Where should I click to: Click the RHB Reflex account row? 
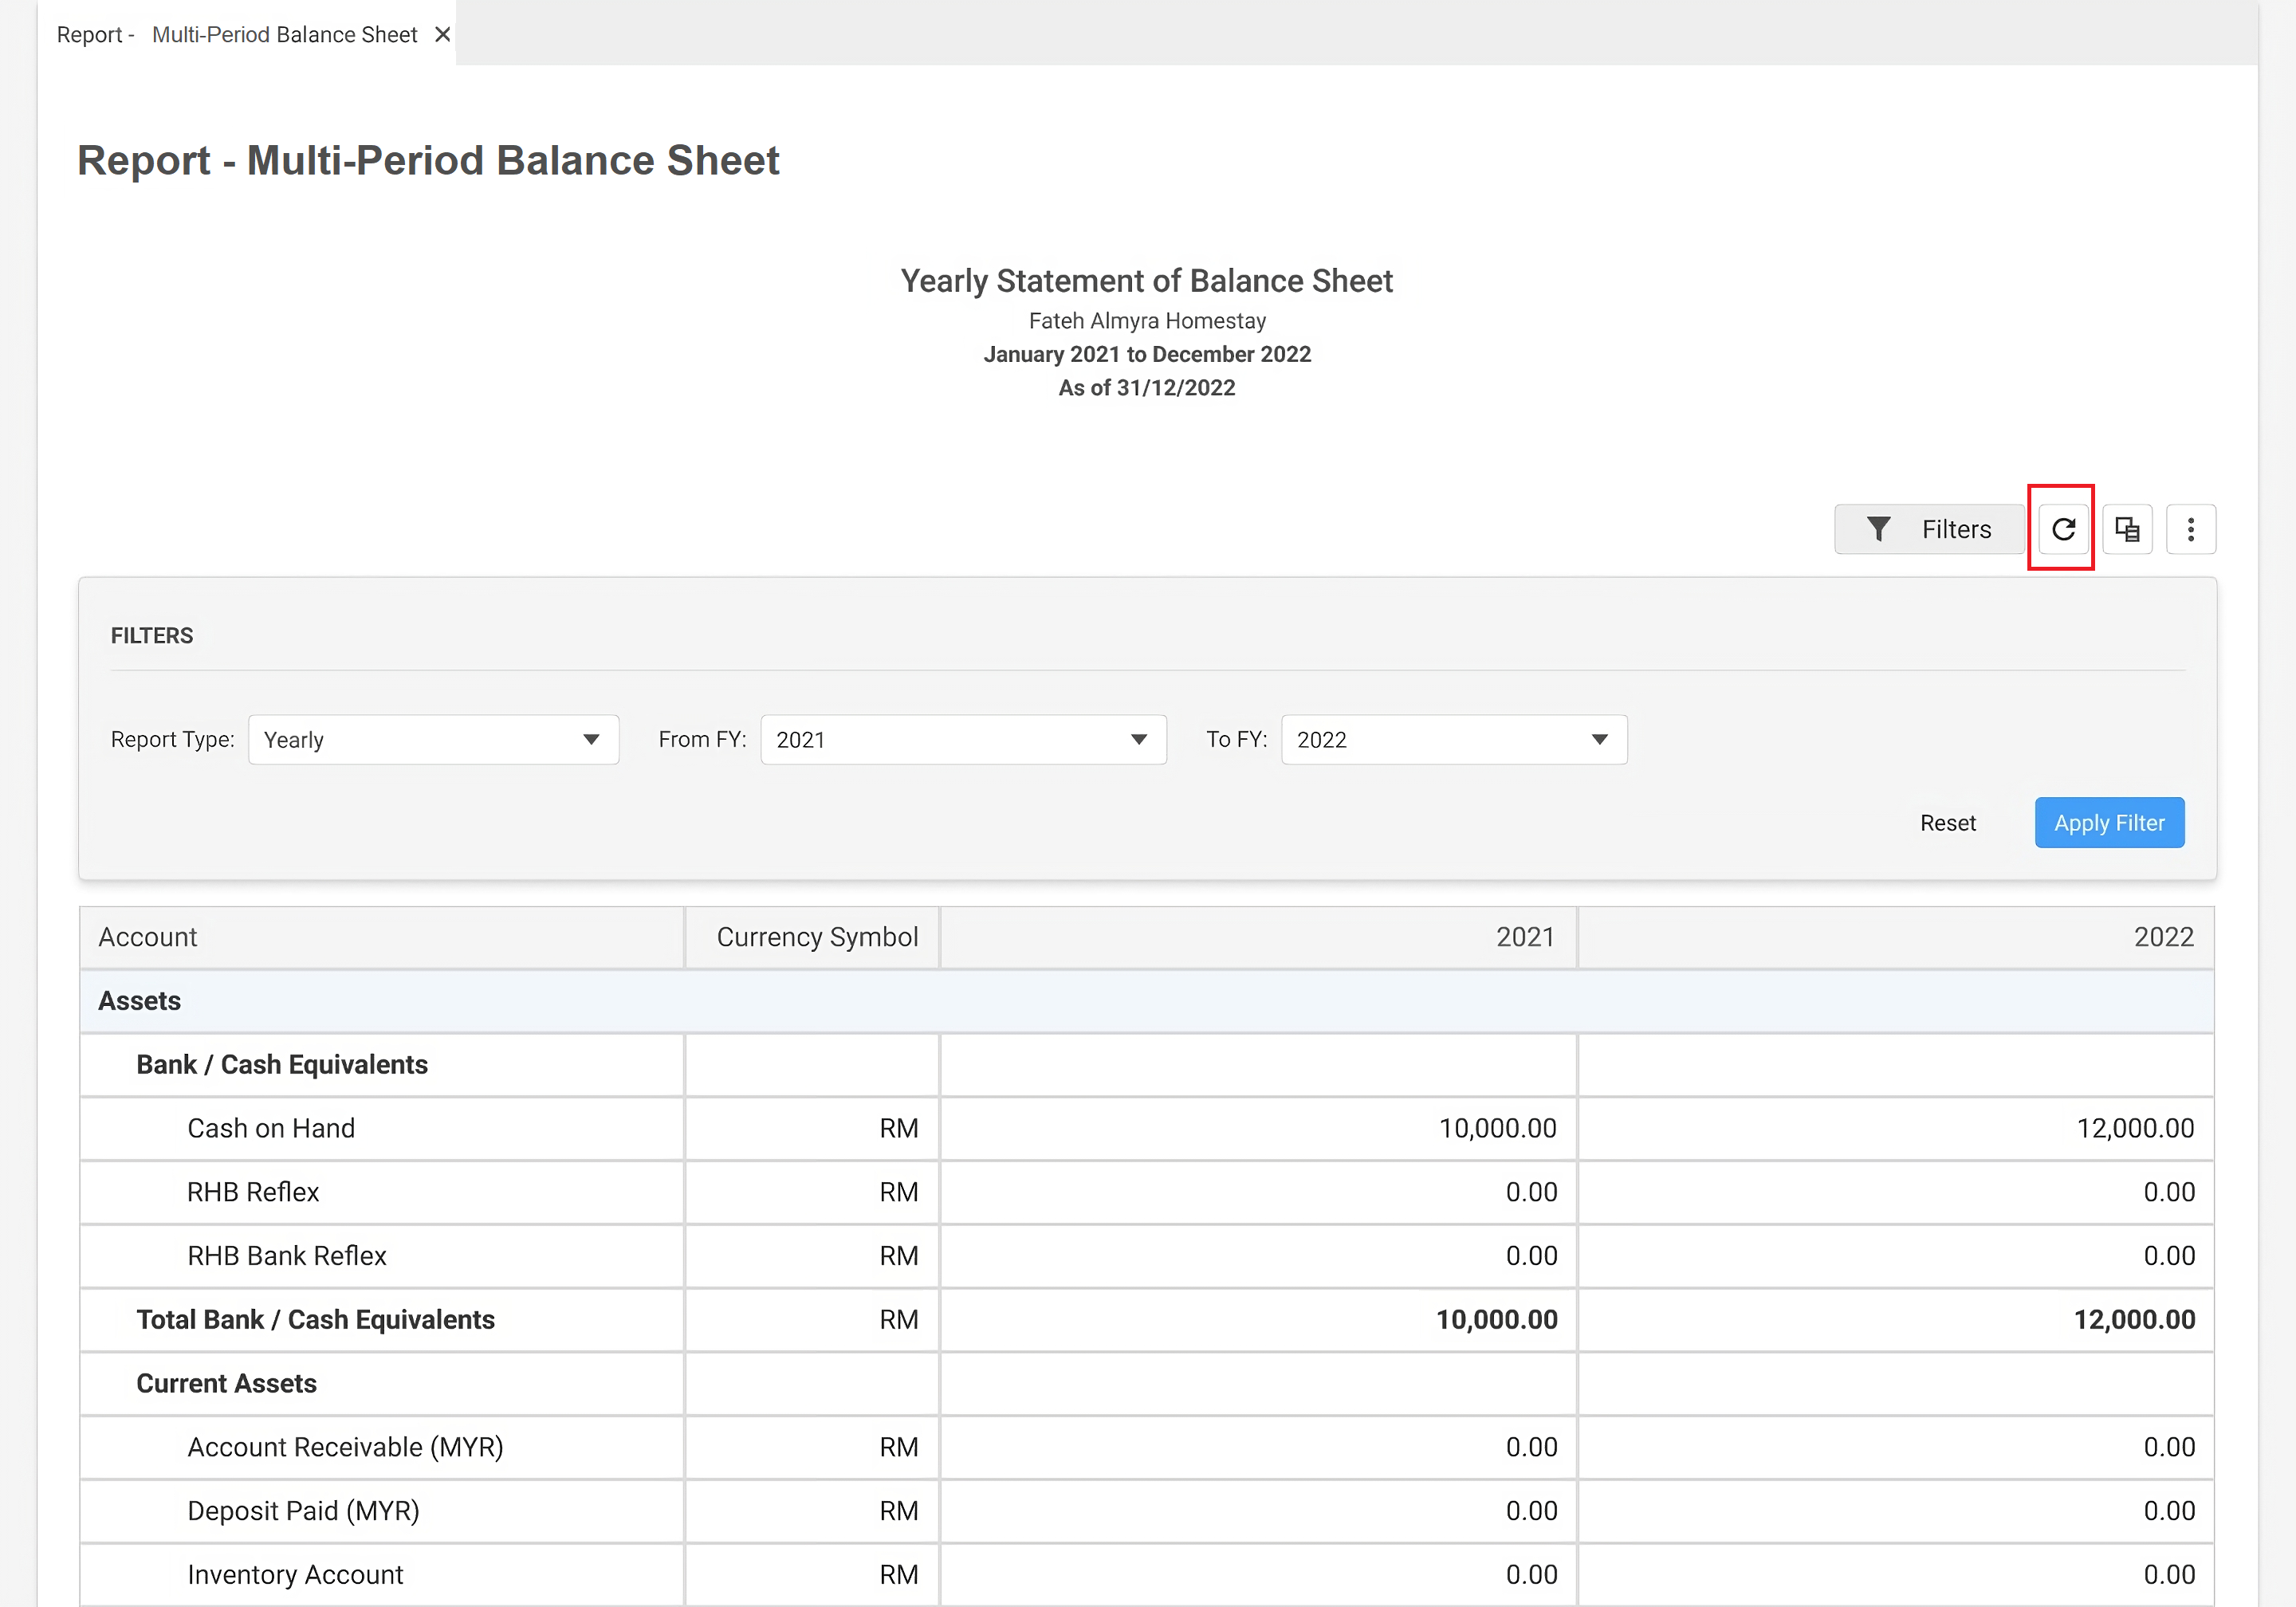(x=1147, y=1192)
